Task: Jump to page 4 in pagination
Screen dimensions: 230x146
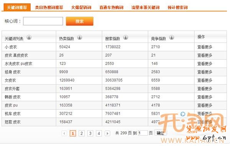Action: (99, 133)
